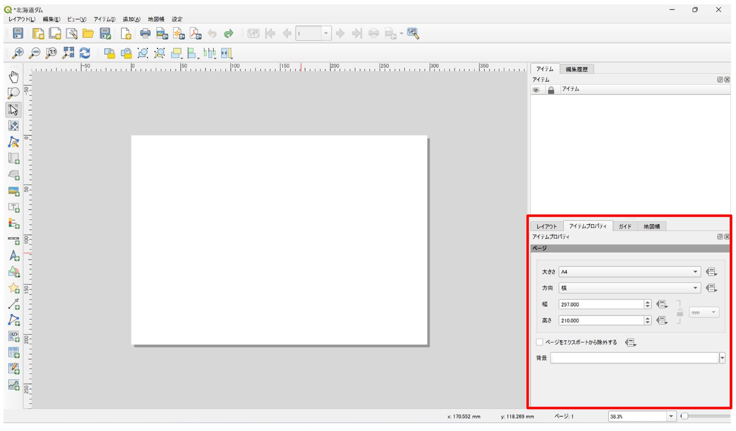This screenshot has width=736, height=431.
Task: Click the 背景 background color field
Action: 635,358
